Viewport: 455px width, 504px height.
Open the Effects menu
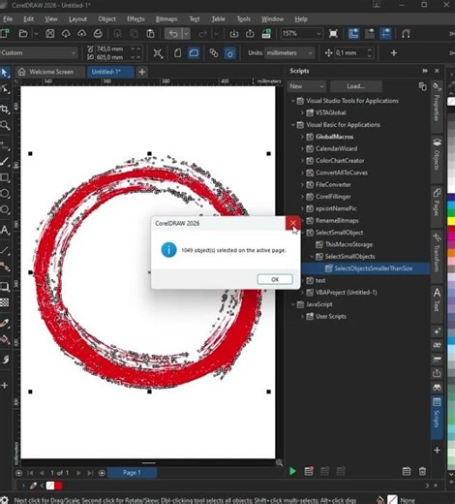[136, 19]
